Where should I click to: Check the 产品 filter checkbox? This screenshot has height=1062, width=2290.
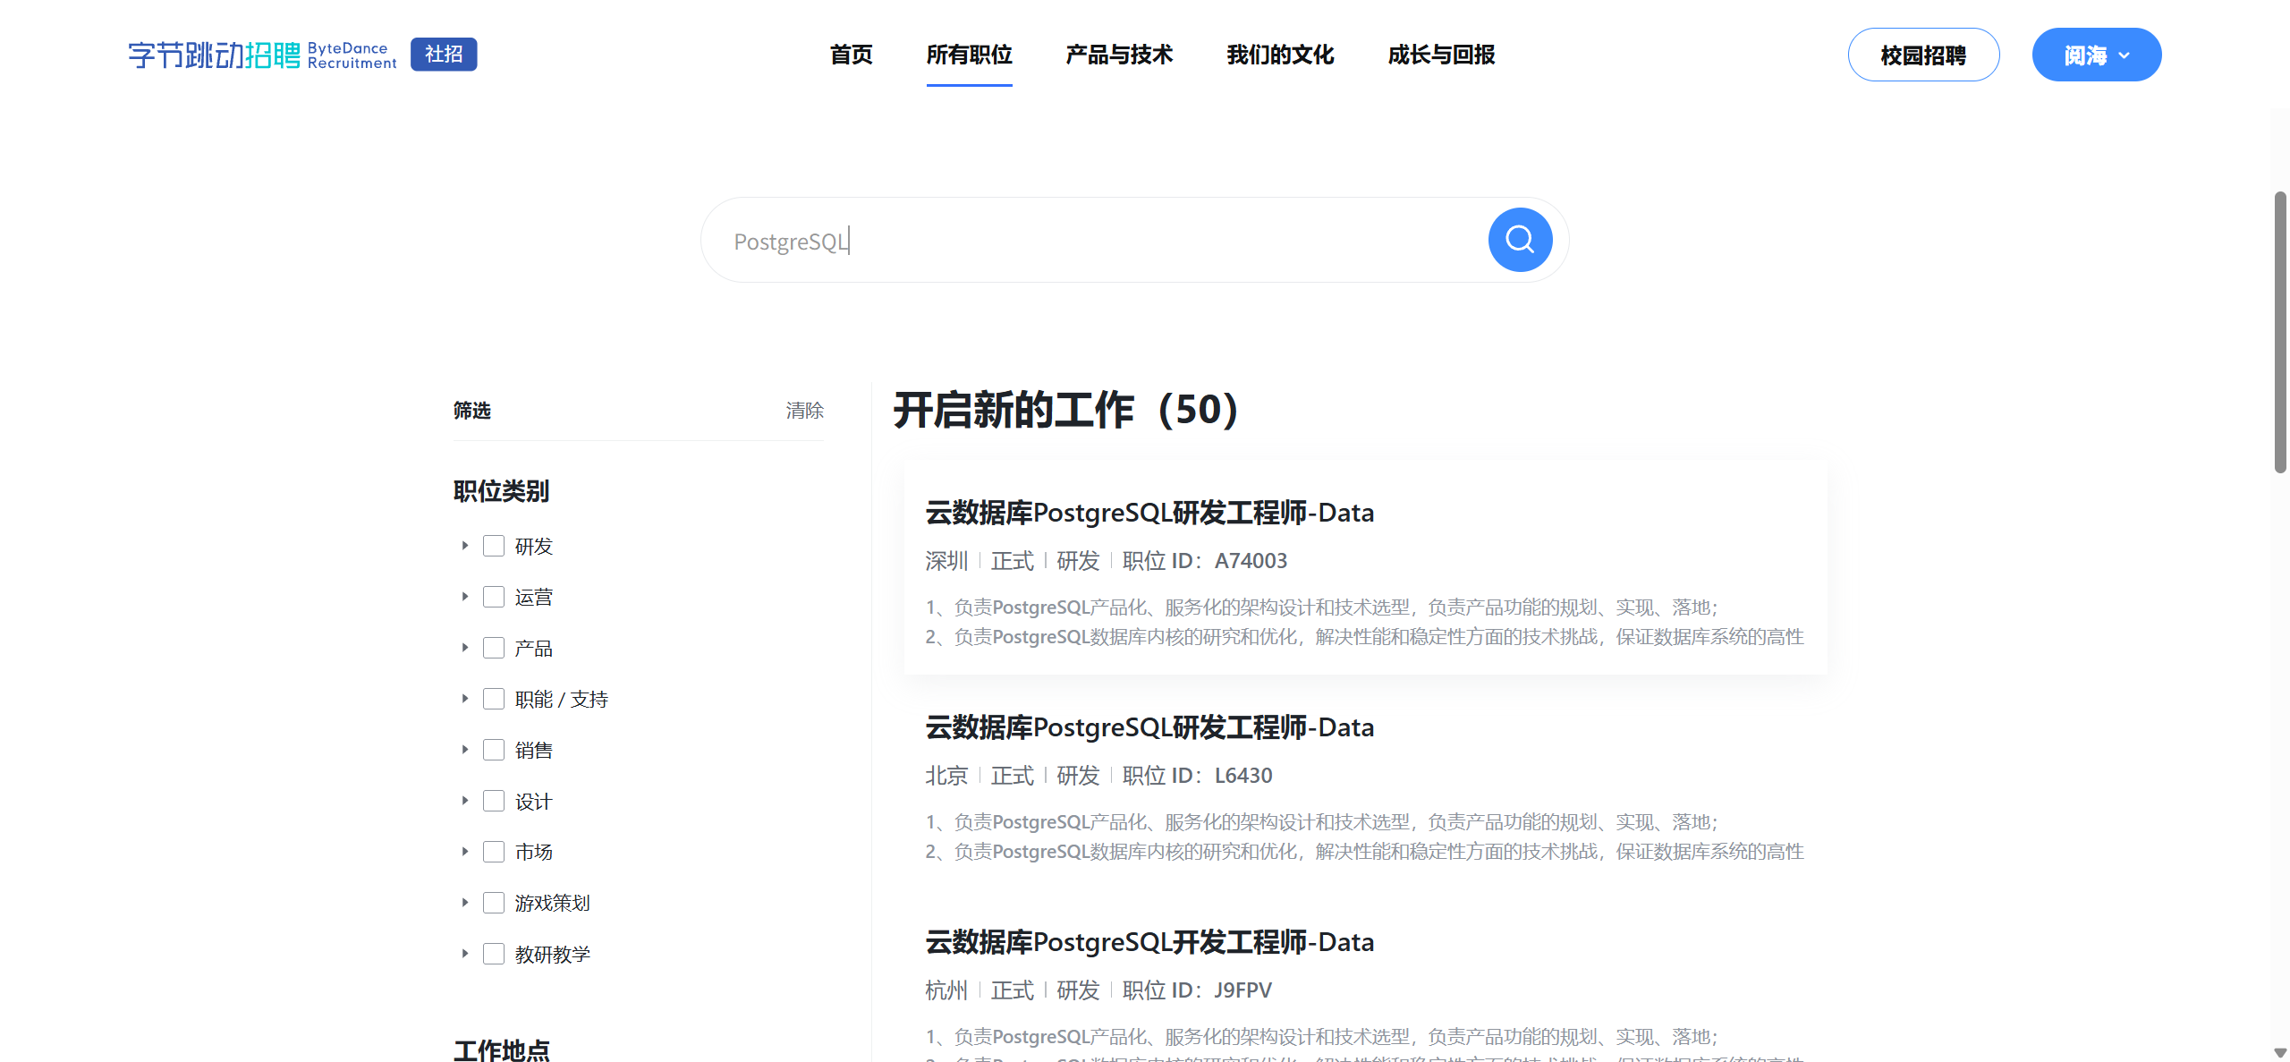click(494, 647)
